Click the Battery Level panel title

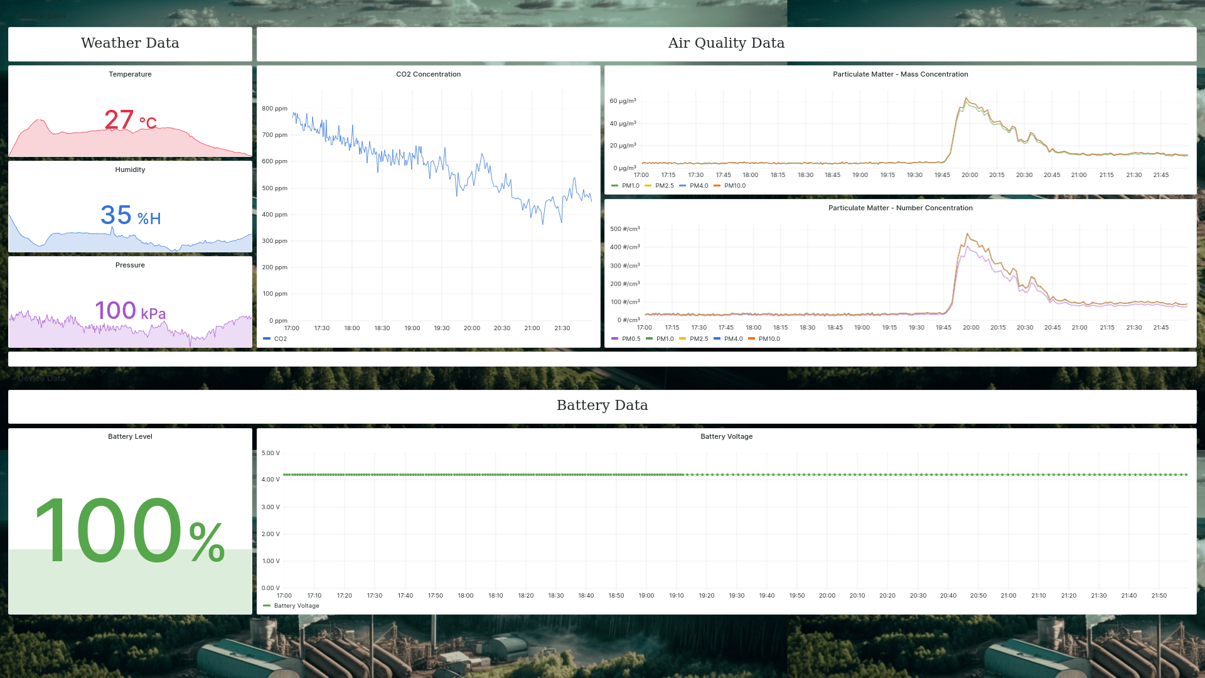tap(130, 436)
